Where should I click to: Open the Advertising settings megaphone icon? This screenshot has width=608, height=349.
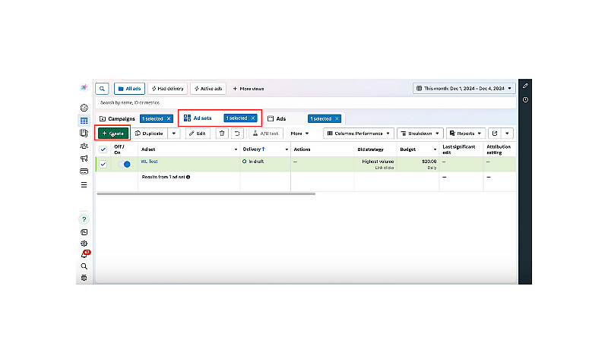point(84,159)
